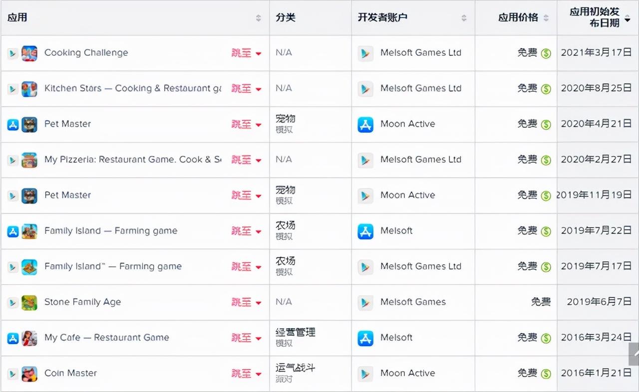
Task: Click green dollar icon in Cooking Challenge row
Action: pyautogui.click(x=546, y=53)
